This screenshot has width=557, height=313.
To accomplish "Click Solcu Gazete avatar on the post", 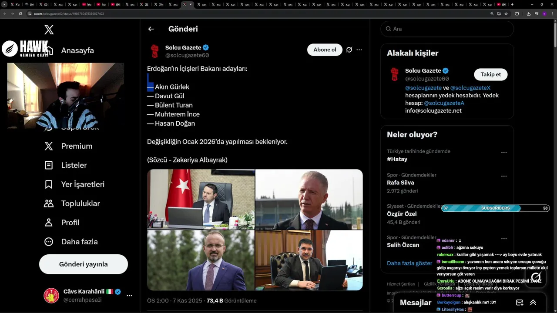I will [154, 51].
